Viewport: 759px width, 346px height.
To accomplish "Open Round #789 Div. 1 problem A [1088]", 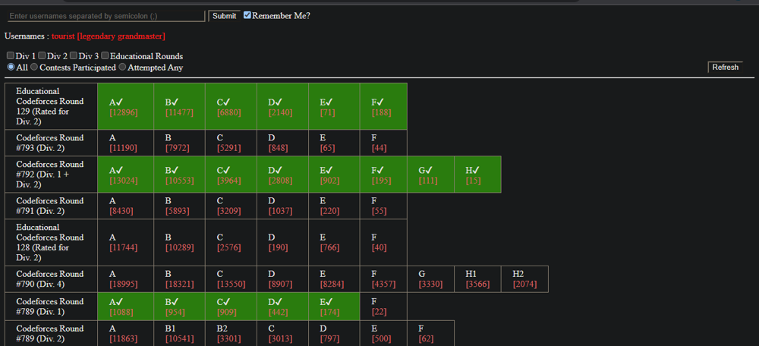I will pyautogui.click(x=125, y=307).
